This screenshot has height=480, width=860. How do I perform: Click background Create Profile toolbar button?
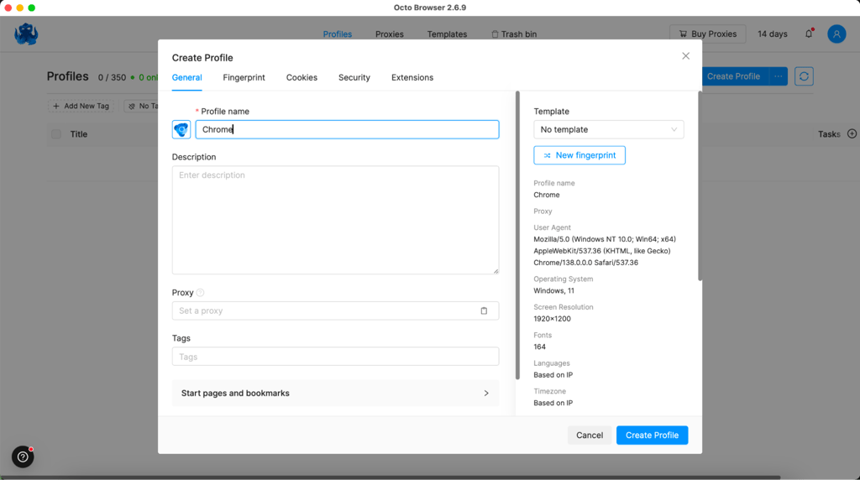[x=735, y=76]
